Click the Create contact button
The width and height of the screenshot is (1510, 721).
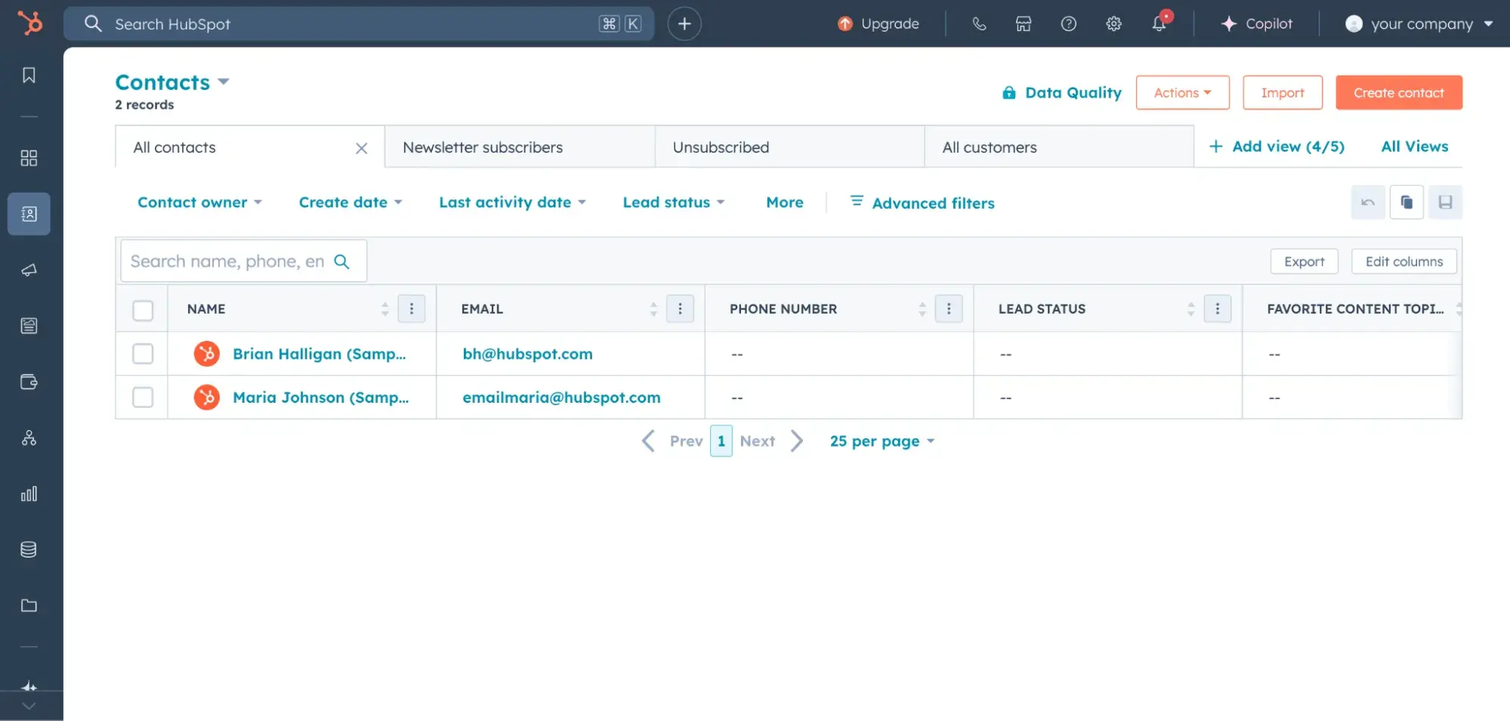1398,93
